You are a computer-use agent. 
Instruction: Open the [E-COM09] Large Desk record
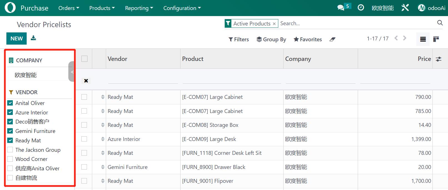[209, 139]
